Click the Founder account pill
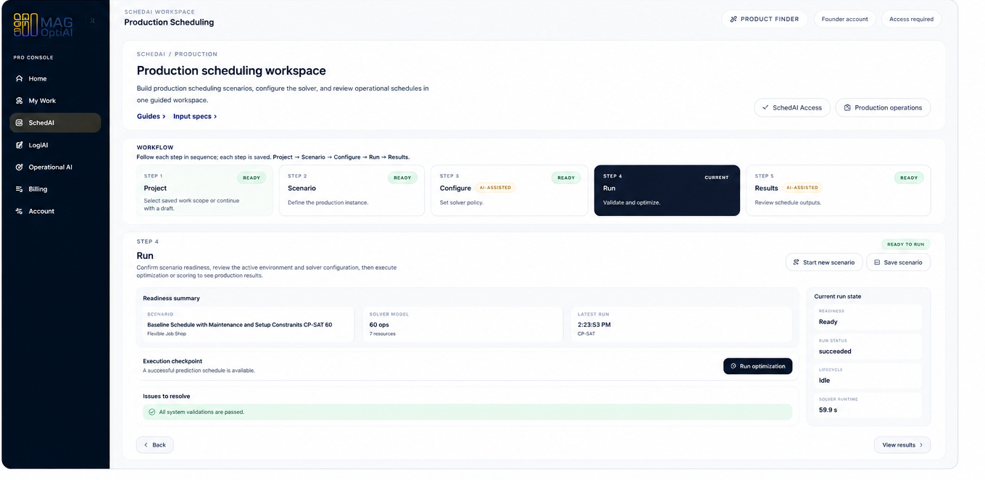The height and width of the screenshot is (480, 985). 844,19
